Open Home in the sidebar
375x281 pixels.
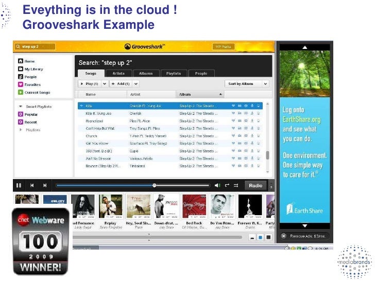click(x=26, y=61)
